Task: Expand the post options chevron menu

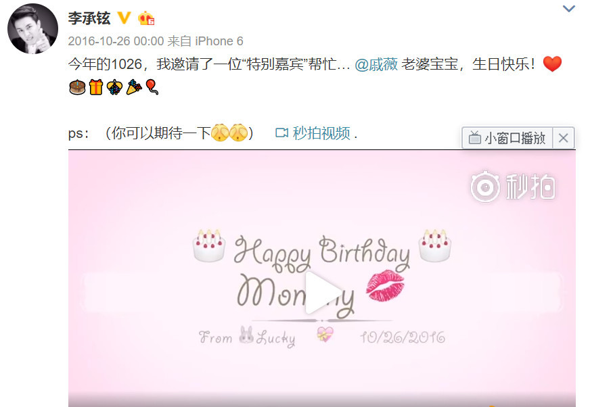Action: click(x=568, y=8)
